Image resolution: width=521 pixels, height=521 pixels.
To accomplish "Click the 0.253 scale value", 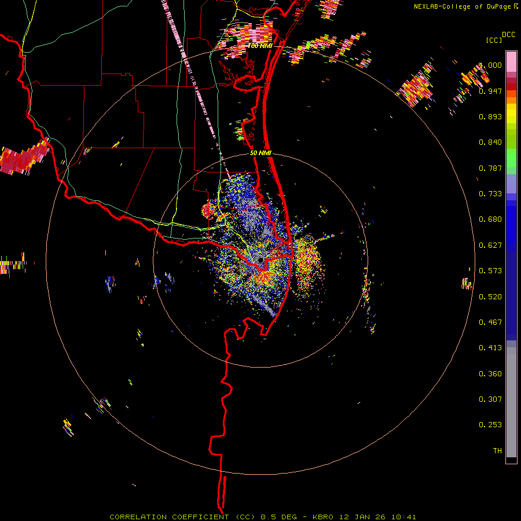I will (x=490, y=425).
